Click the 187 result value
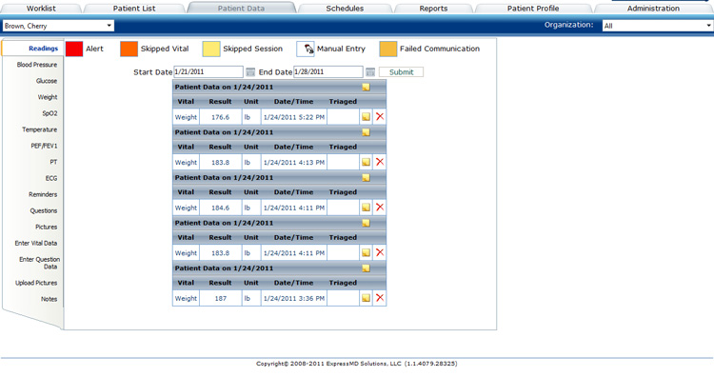Viewport: 714px width, 377px height. pyautogui.click(x=221, y=298)
